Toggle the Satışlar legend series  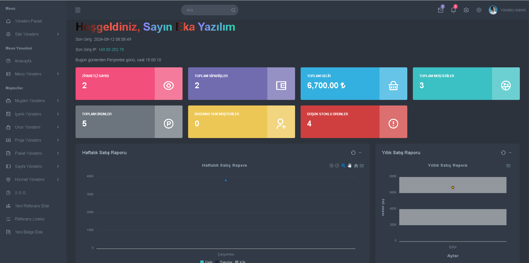[224, 262]
